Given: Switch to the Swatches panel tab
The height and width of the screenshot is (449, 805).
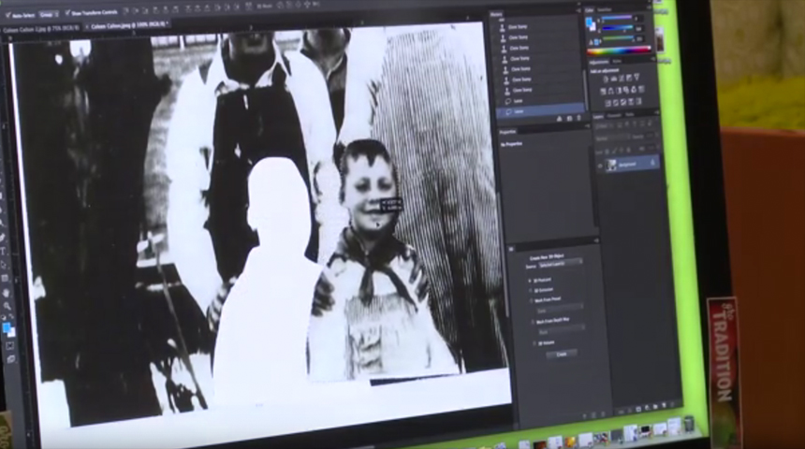Looking at the screenshot, I should pyautogui.click(x=605, y=9).
